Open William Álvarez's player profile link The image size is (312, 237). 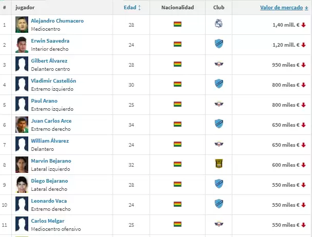coord(50,141)
